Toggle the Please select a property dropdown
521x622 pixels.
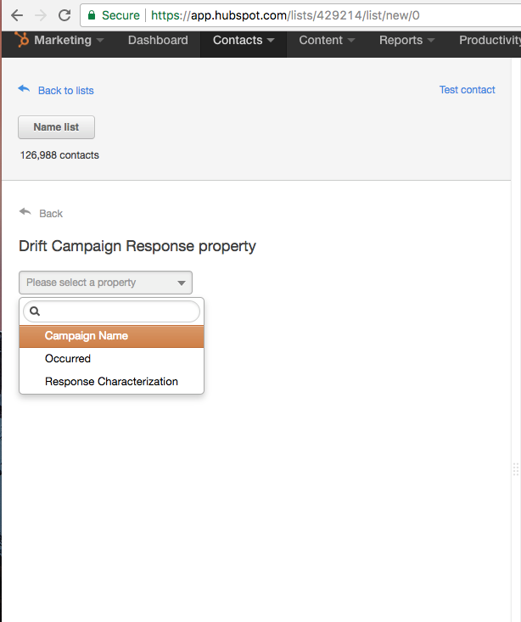[x=105, y=283]
